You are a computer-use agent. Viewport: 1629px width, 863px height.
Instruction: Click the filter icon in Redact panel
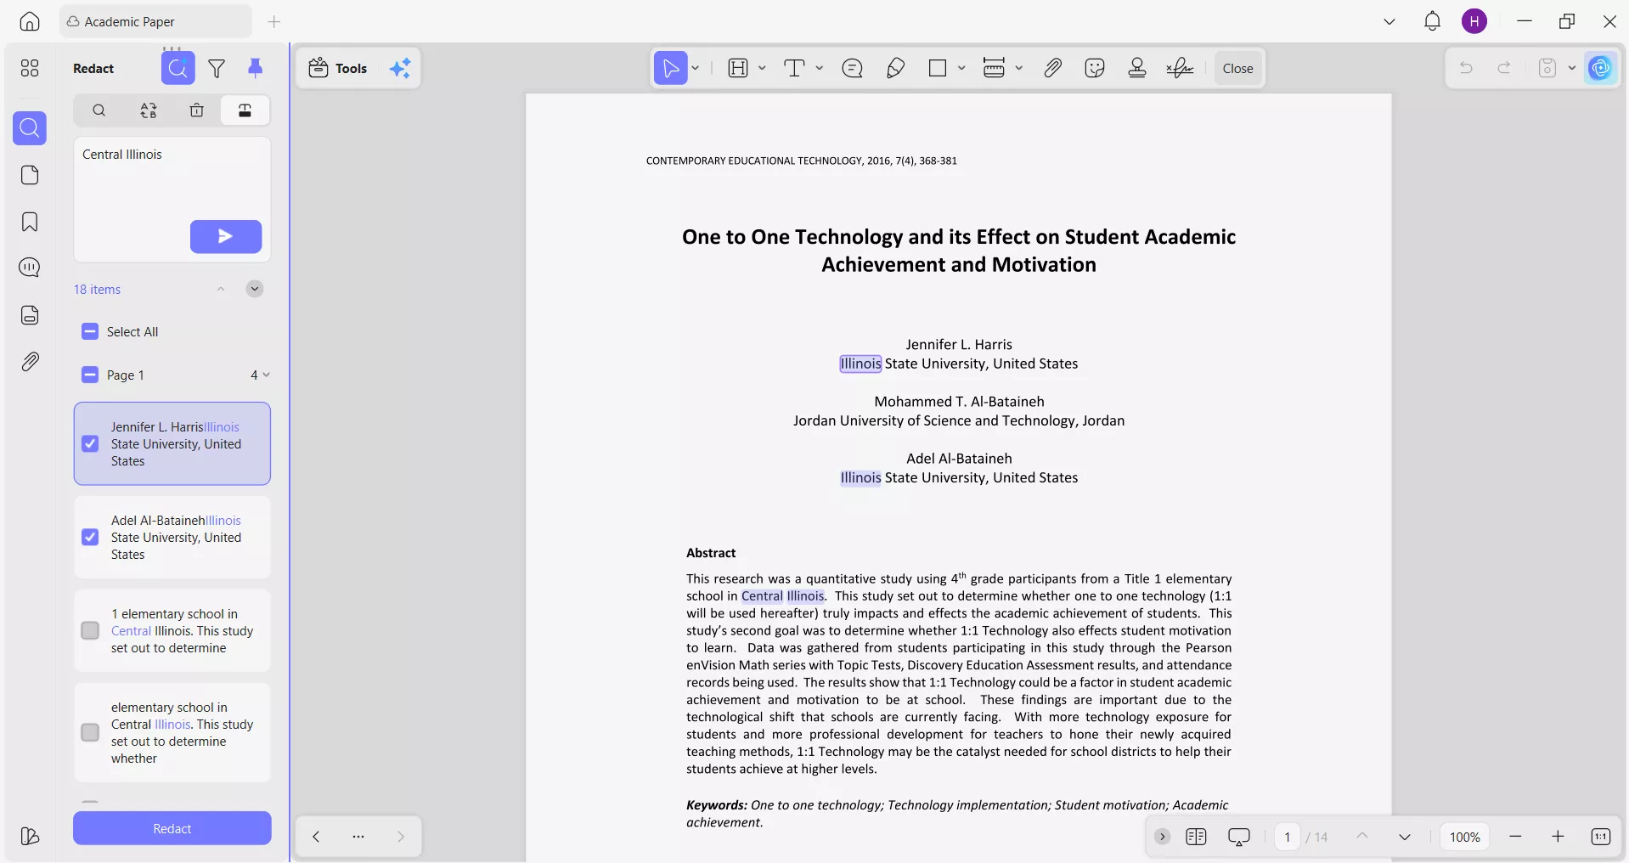217,68
